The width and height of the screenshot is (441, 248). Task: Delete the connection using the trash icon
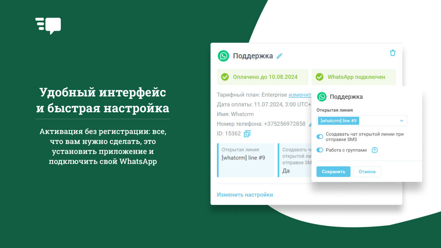point(392,53)
